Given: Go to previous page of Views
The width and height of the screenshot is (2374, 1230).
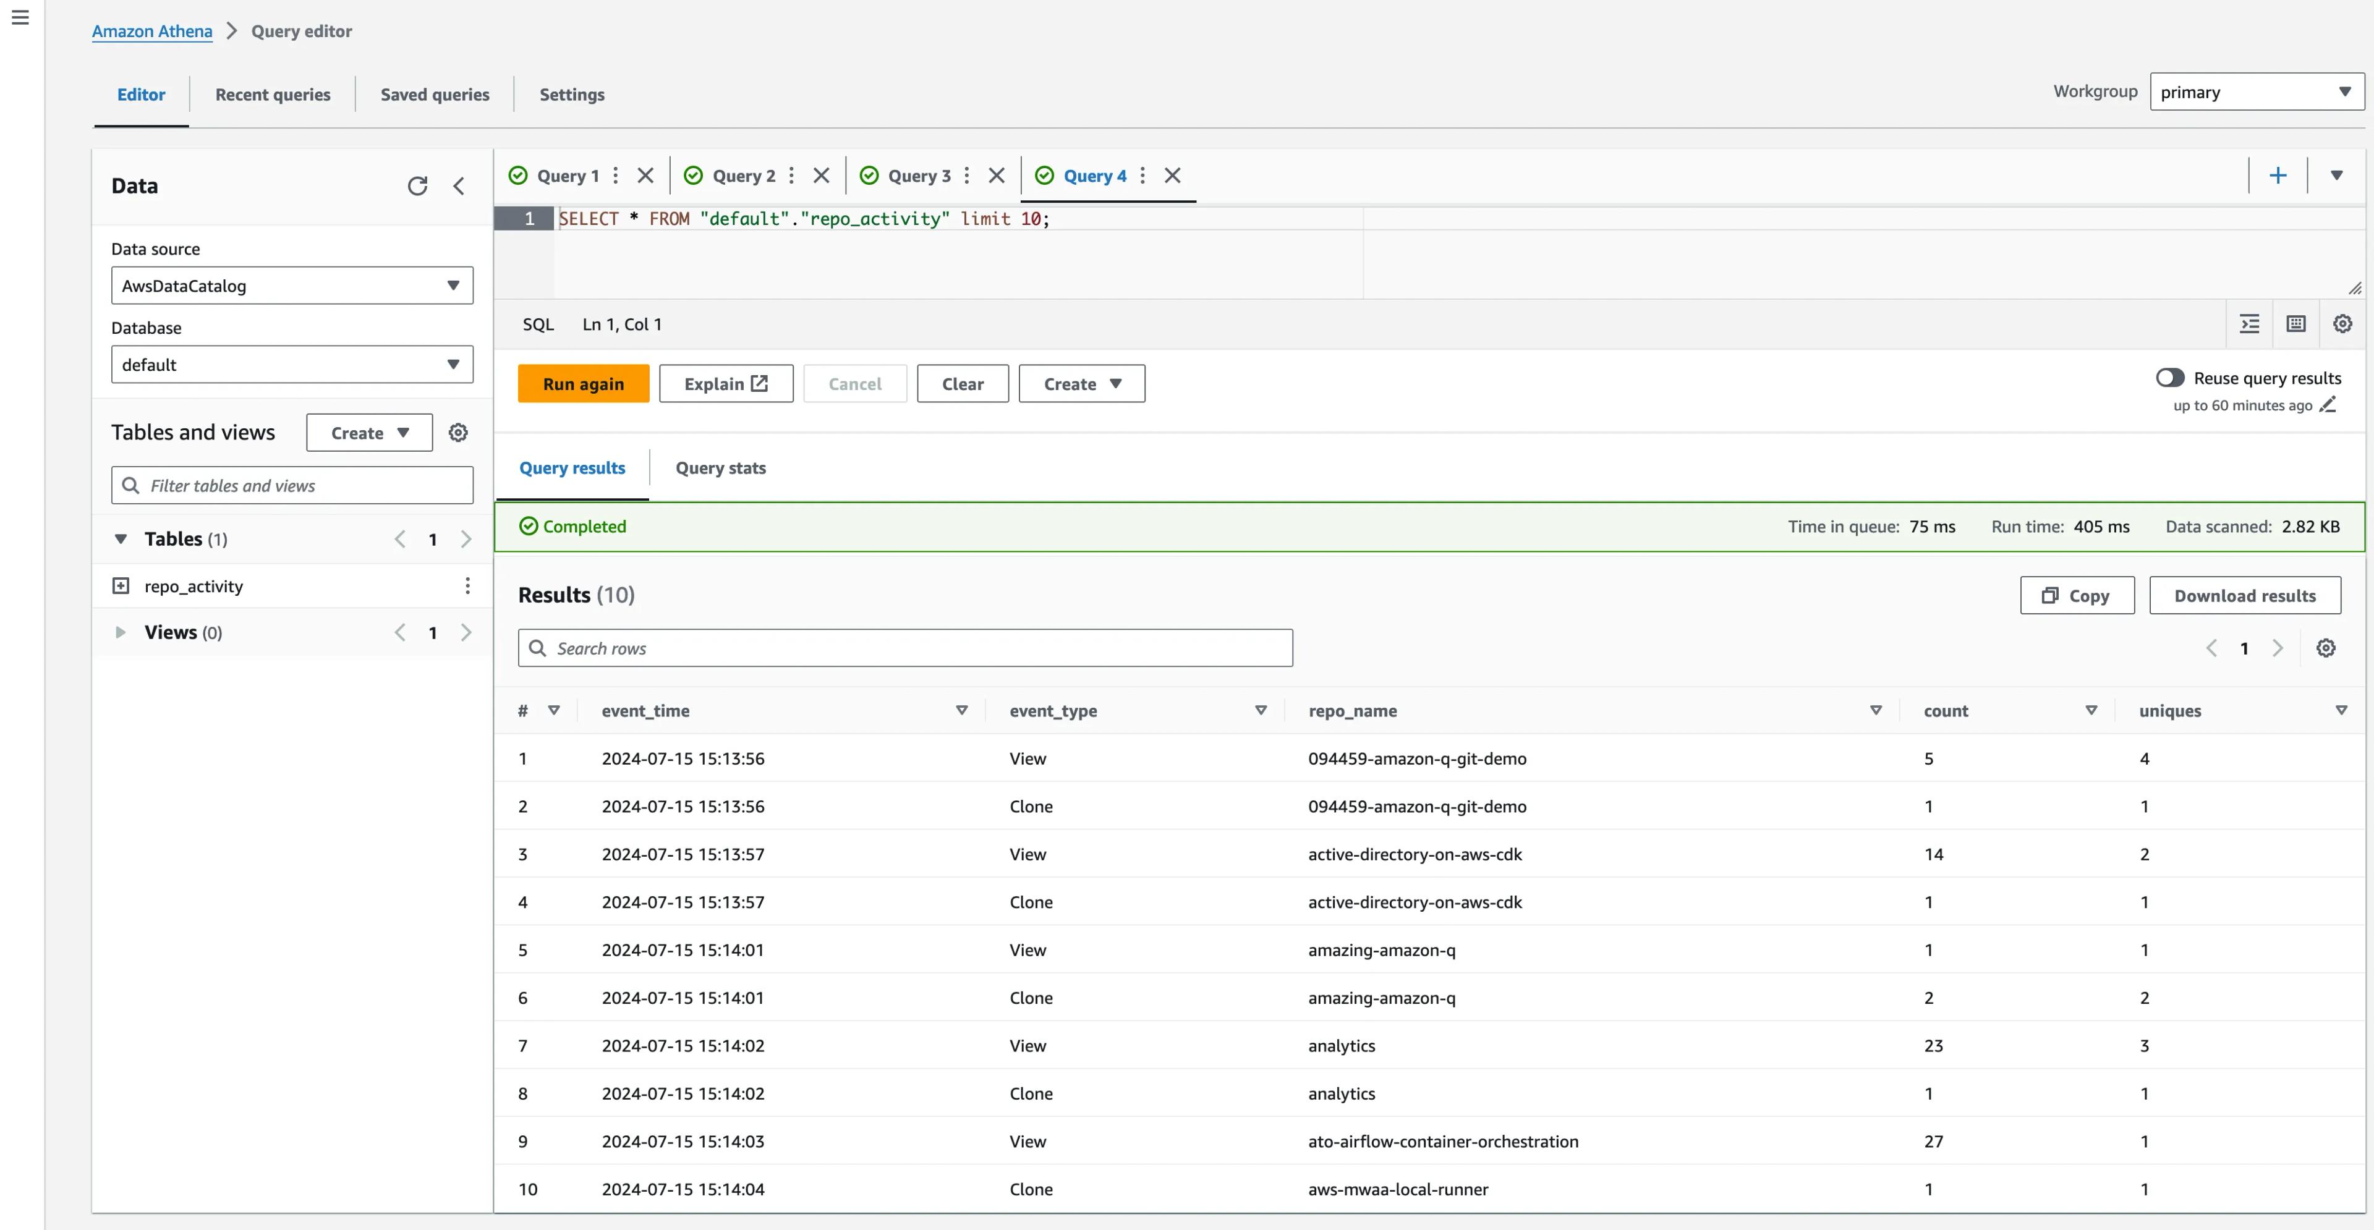Looking at the screenshot, I should (x=400, y=633).
